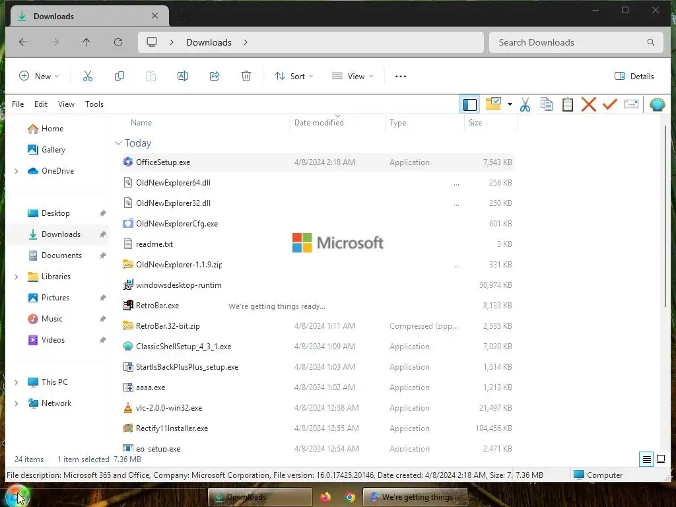Image resolution: width=676 pixels, height=507 pixels.
Task: Select the OfficeSetup.exe file
Action: (x=318, y=162)
